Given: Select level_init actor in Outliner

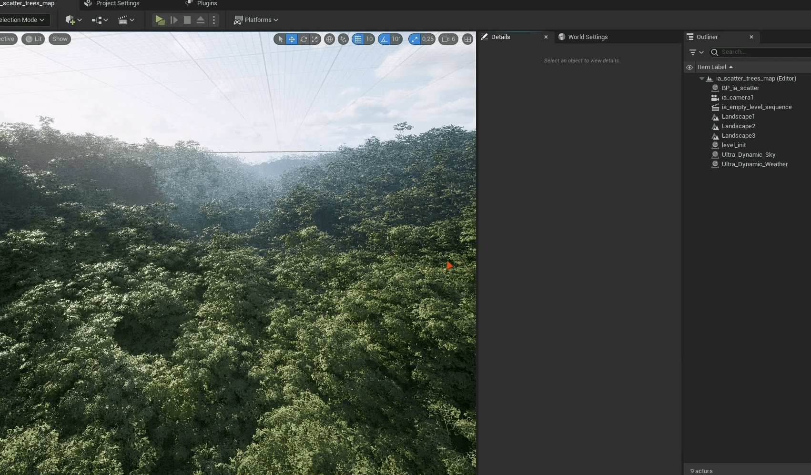Looking at the screenshot, I should pos(734,145).
